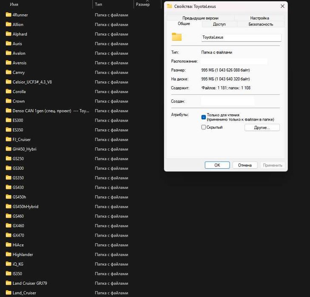Select the Avalon folder icon

tap(9, 53)
